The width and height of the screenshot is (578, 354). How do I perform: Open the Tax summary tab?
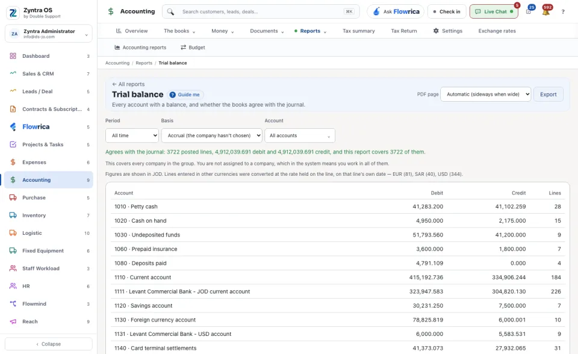(x=359, y=31)
